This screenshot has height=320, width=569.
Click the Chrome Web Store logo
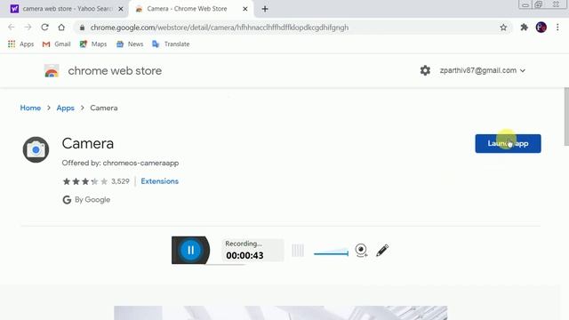[52, 71]
